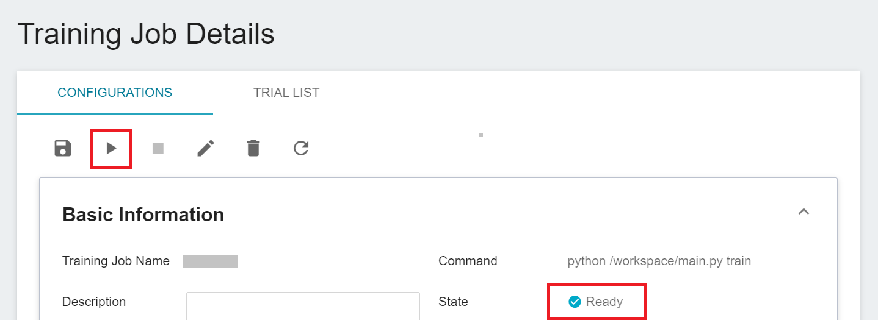Click the Training Job Details page title

click(146, 34)
